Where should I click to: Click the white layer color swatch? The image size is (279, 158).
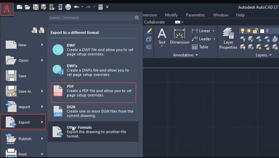pyautogui.click(x=262, y=31)
